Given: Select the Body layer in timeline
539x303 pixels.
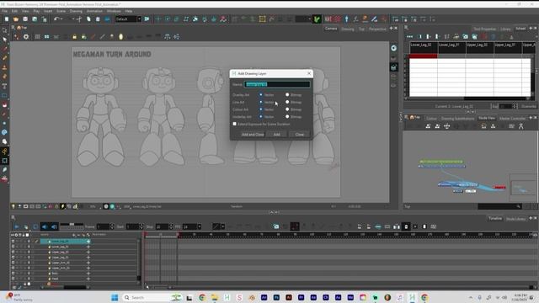Looking at the screenshot, I should point(55,274).
